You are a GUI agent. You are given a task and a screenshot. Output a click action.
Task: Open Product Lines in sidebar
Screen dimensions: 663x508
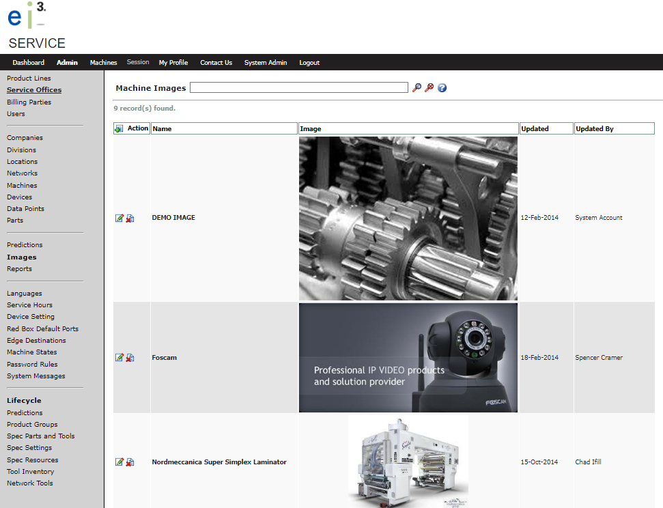[x=29, y=79]
